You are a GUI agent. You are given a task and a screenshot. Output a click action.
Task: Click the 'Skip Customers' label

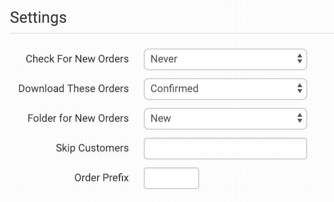point(93,148)
